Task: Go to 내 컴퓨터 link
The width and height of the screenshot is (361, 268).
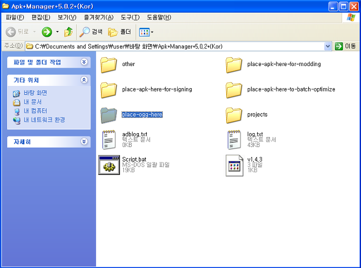Action: 36,111
